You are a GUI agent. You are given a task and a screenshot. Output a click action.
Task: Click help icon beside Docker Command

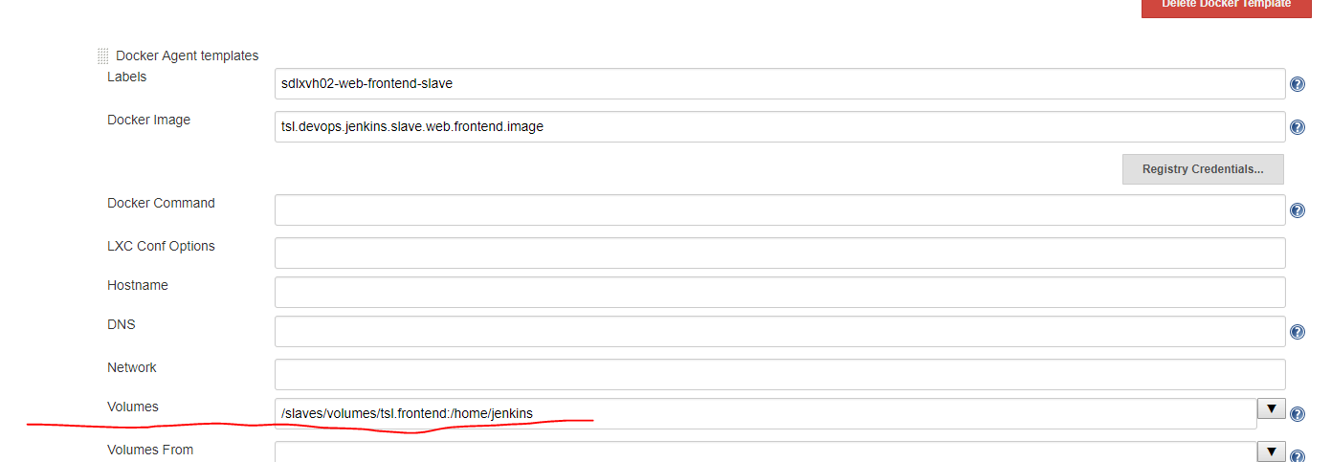click(x=1298, y=210)
